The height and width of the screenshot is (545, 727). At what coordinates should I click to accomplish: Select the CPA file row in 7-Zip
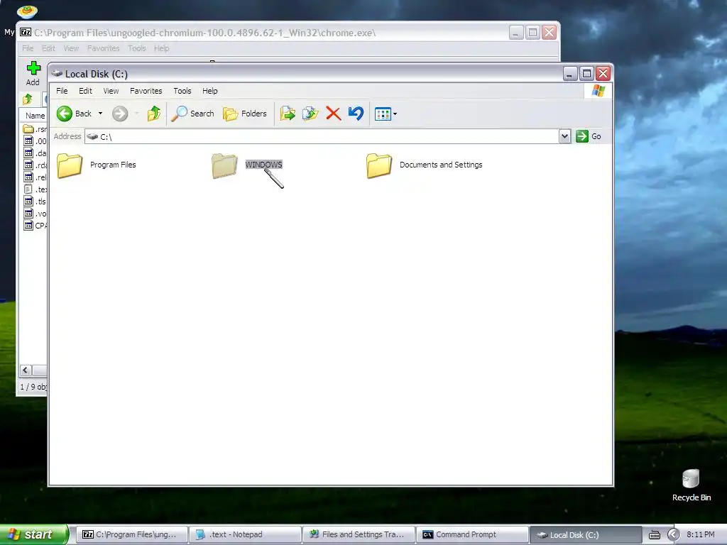35,226
